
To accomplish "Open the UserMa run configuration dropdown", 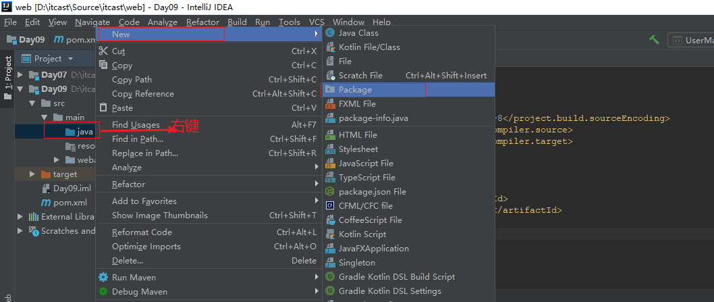I will click(691, 40).
